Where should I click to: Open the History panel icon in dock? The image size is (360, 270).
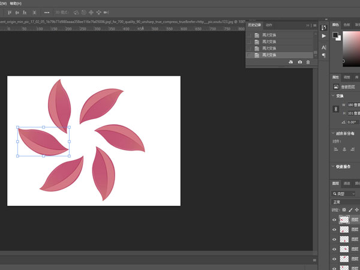coord(324,26)
